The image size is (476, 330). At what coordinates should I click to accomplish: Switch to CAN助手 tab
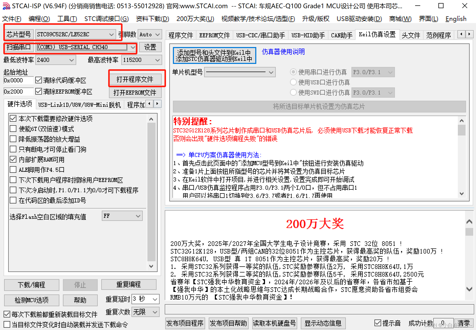341,35
